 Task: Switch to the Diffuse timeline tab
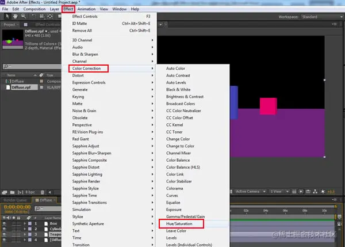point(44,200)
